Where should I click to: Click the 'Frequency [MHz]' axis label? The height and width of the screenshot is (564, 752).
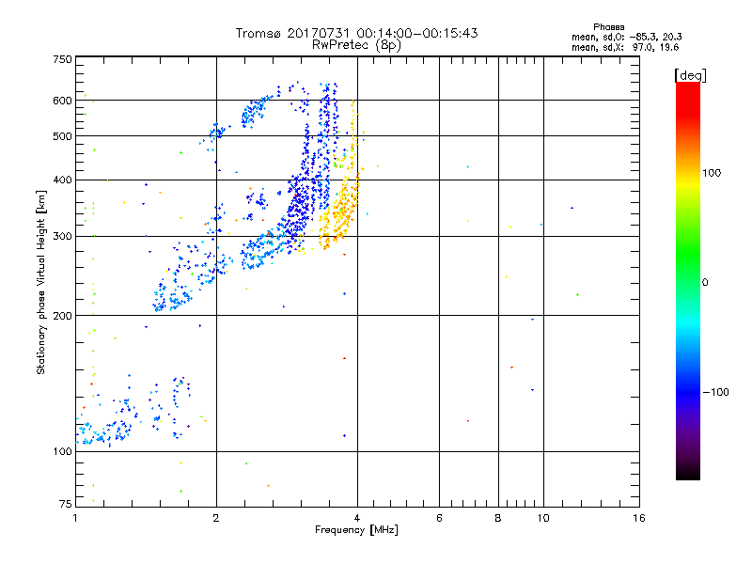356,530
